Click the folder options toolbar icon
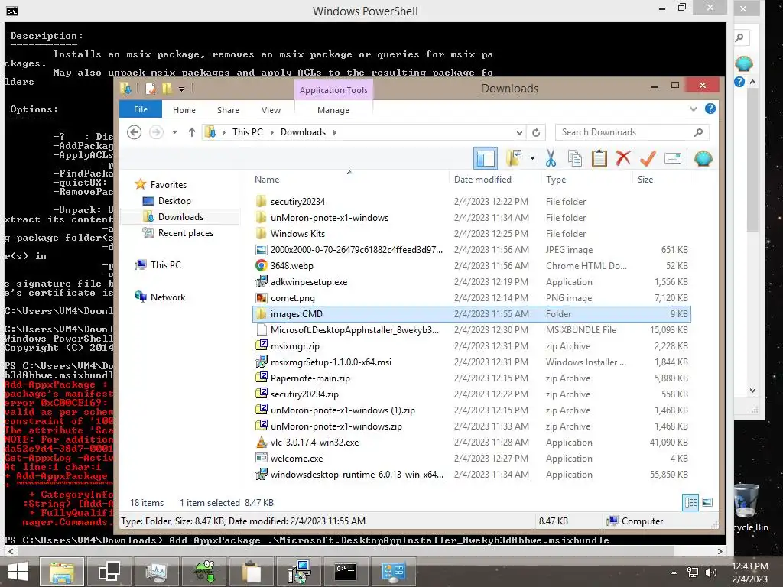 [x=513, y=159]
